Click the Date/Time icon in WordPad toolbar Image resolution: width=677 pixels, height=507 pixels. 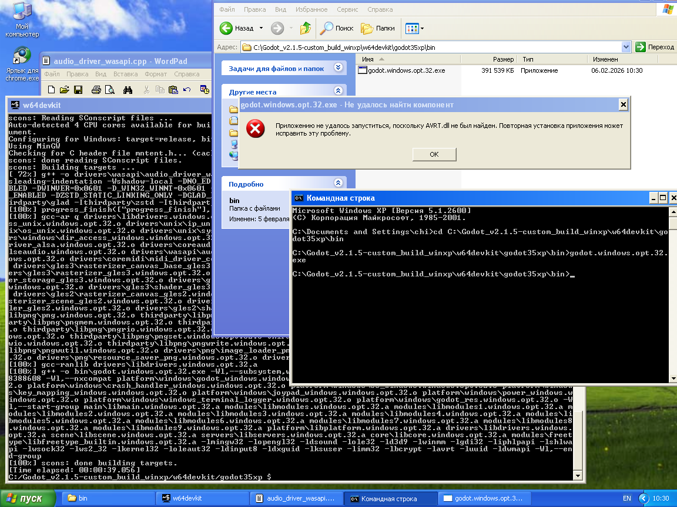tap(205, 90)
